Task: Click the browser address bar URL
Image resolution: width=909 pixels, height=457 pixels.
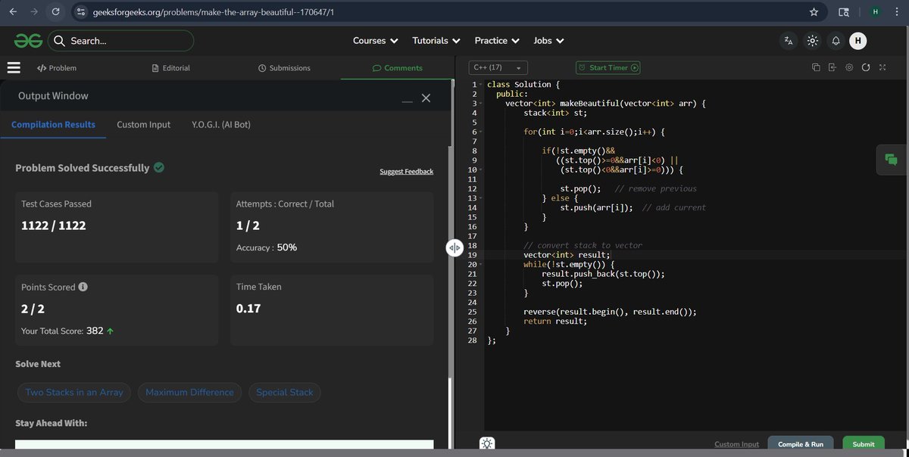Action: point(213,13)
